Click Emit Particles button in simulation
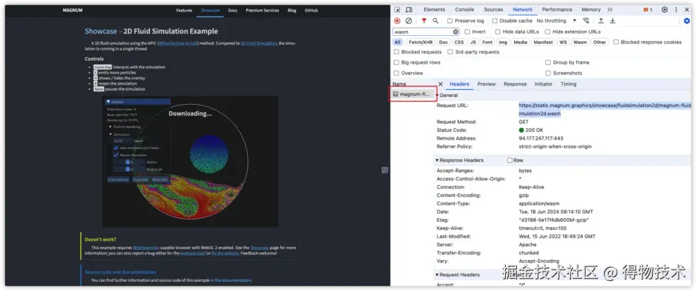The width and height of the screenshot is (696, 291). (x=118, y=180)
